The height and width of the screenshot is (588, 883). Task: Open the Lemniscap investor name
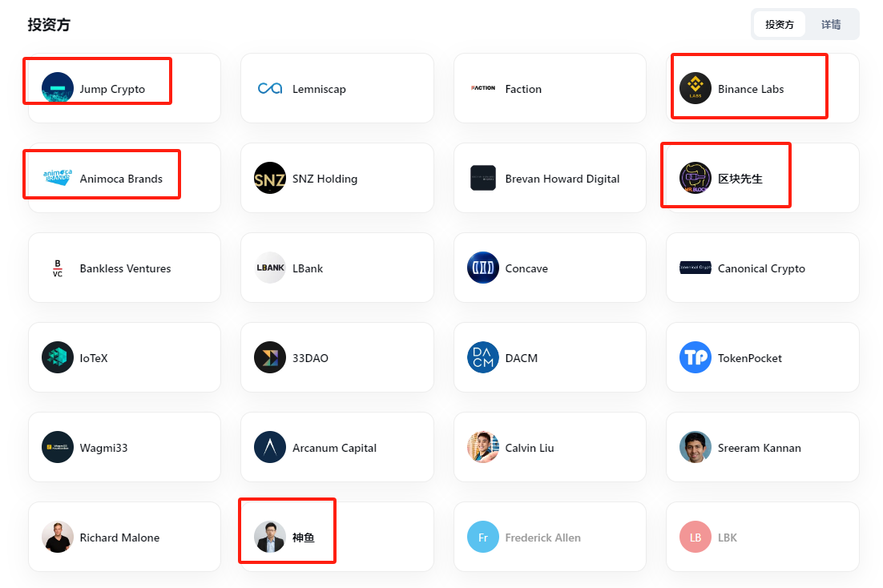point(319,89)
